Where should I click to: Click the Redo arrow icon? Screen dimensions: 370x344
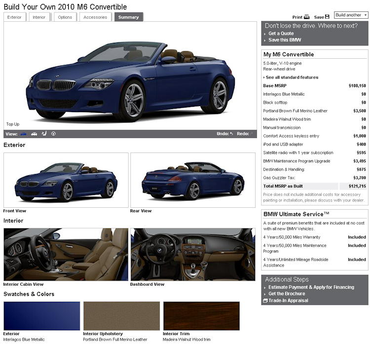pyautogui.click(x=252, y=134)
